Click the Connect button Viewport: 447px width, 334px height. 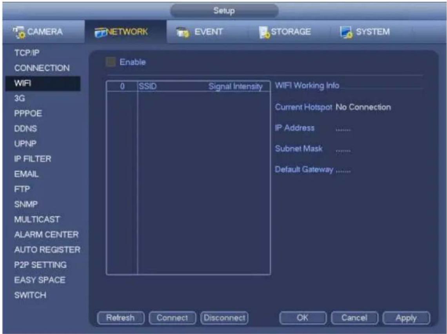pyautogui.click(x=172, y=318)
